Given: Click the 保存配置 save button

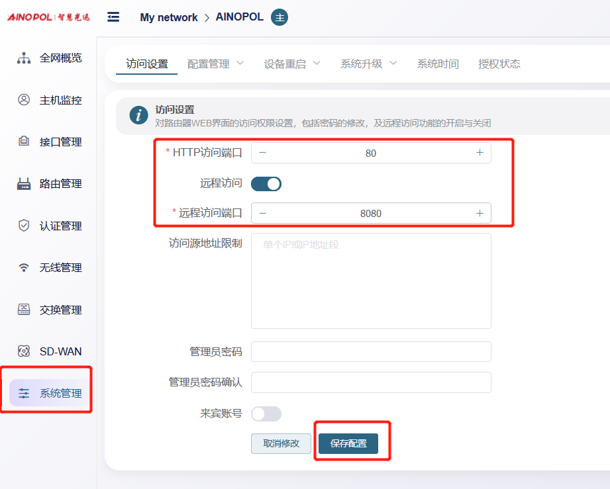Looking at the screenshot, I should pyautogui.click(x=348, y=444).
